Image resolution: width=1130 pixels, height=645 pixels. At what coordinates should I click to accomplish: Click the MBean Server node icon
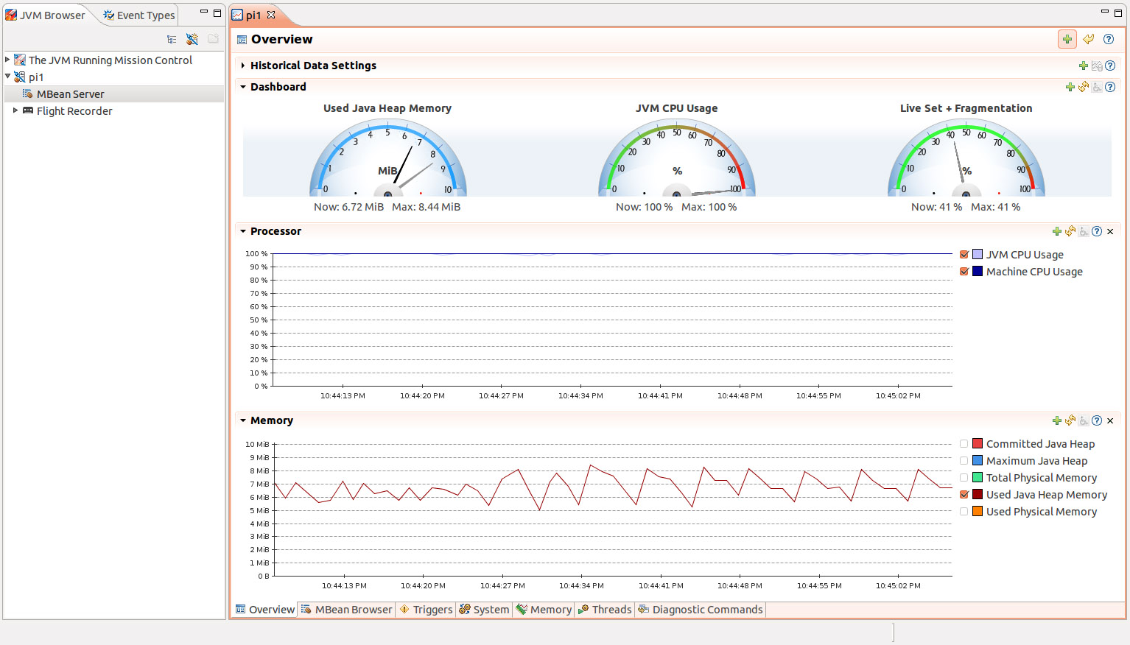(x=27, y=94)
